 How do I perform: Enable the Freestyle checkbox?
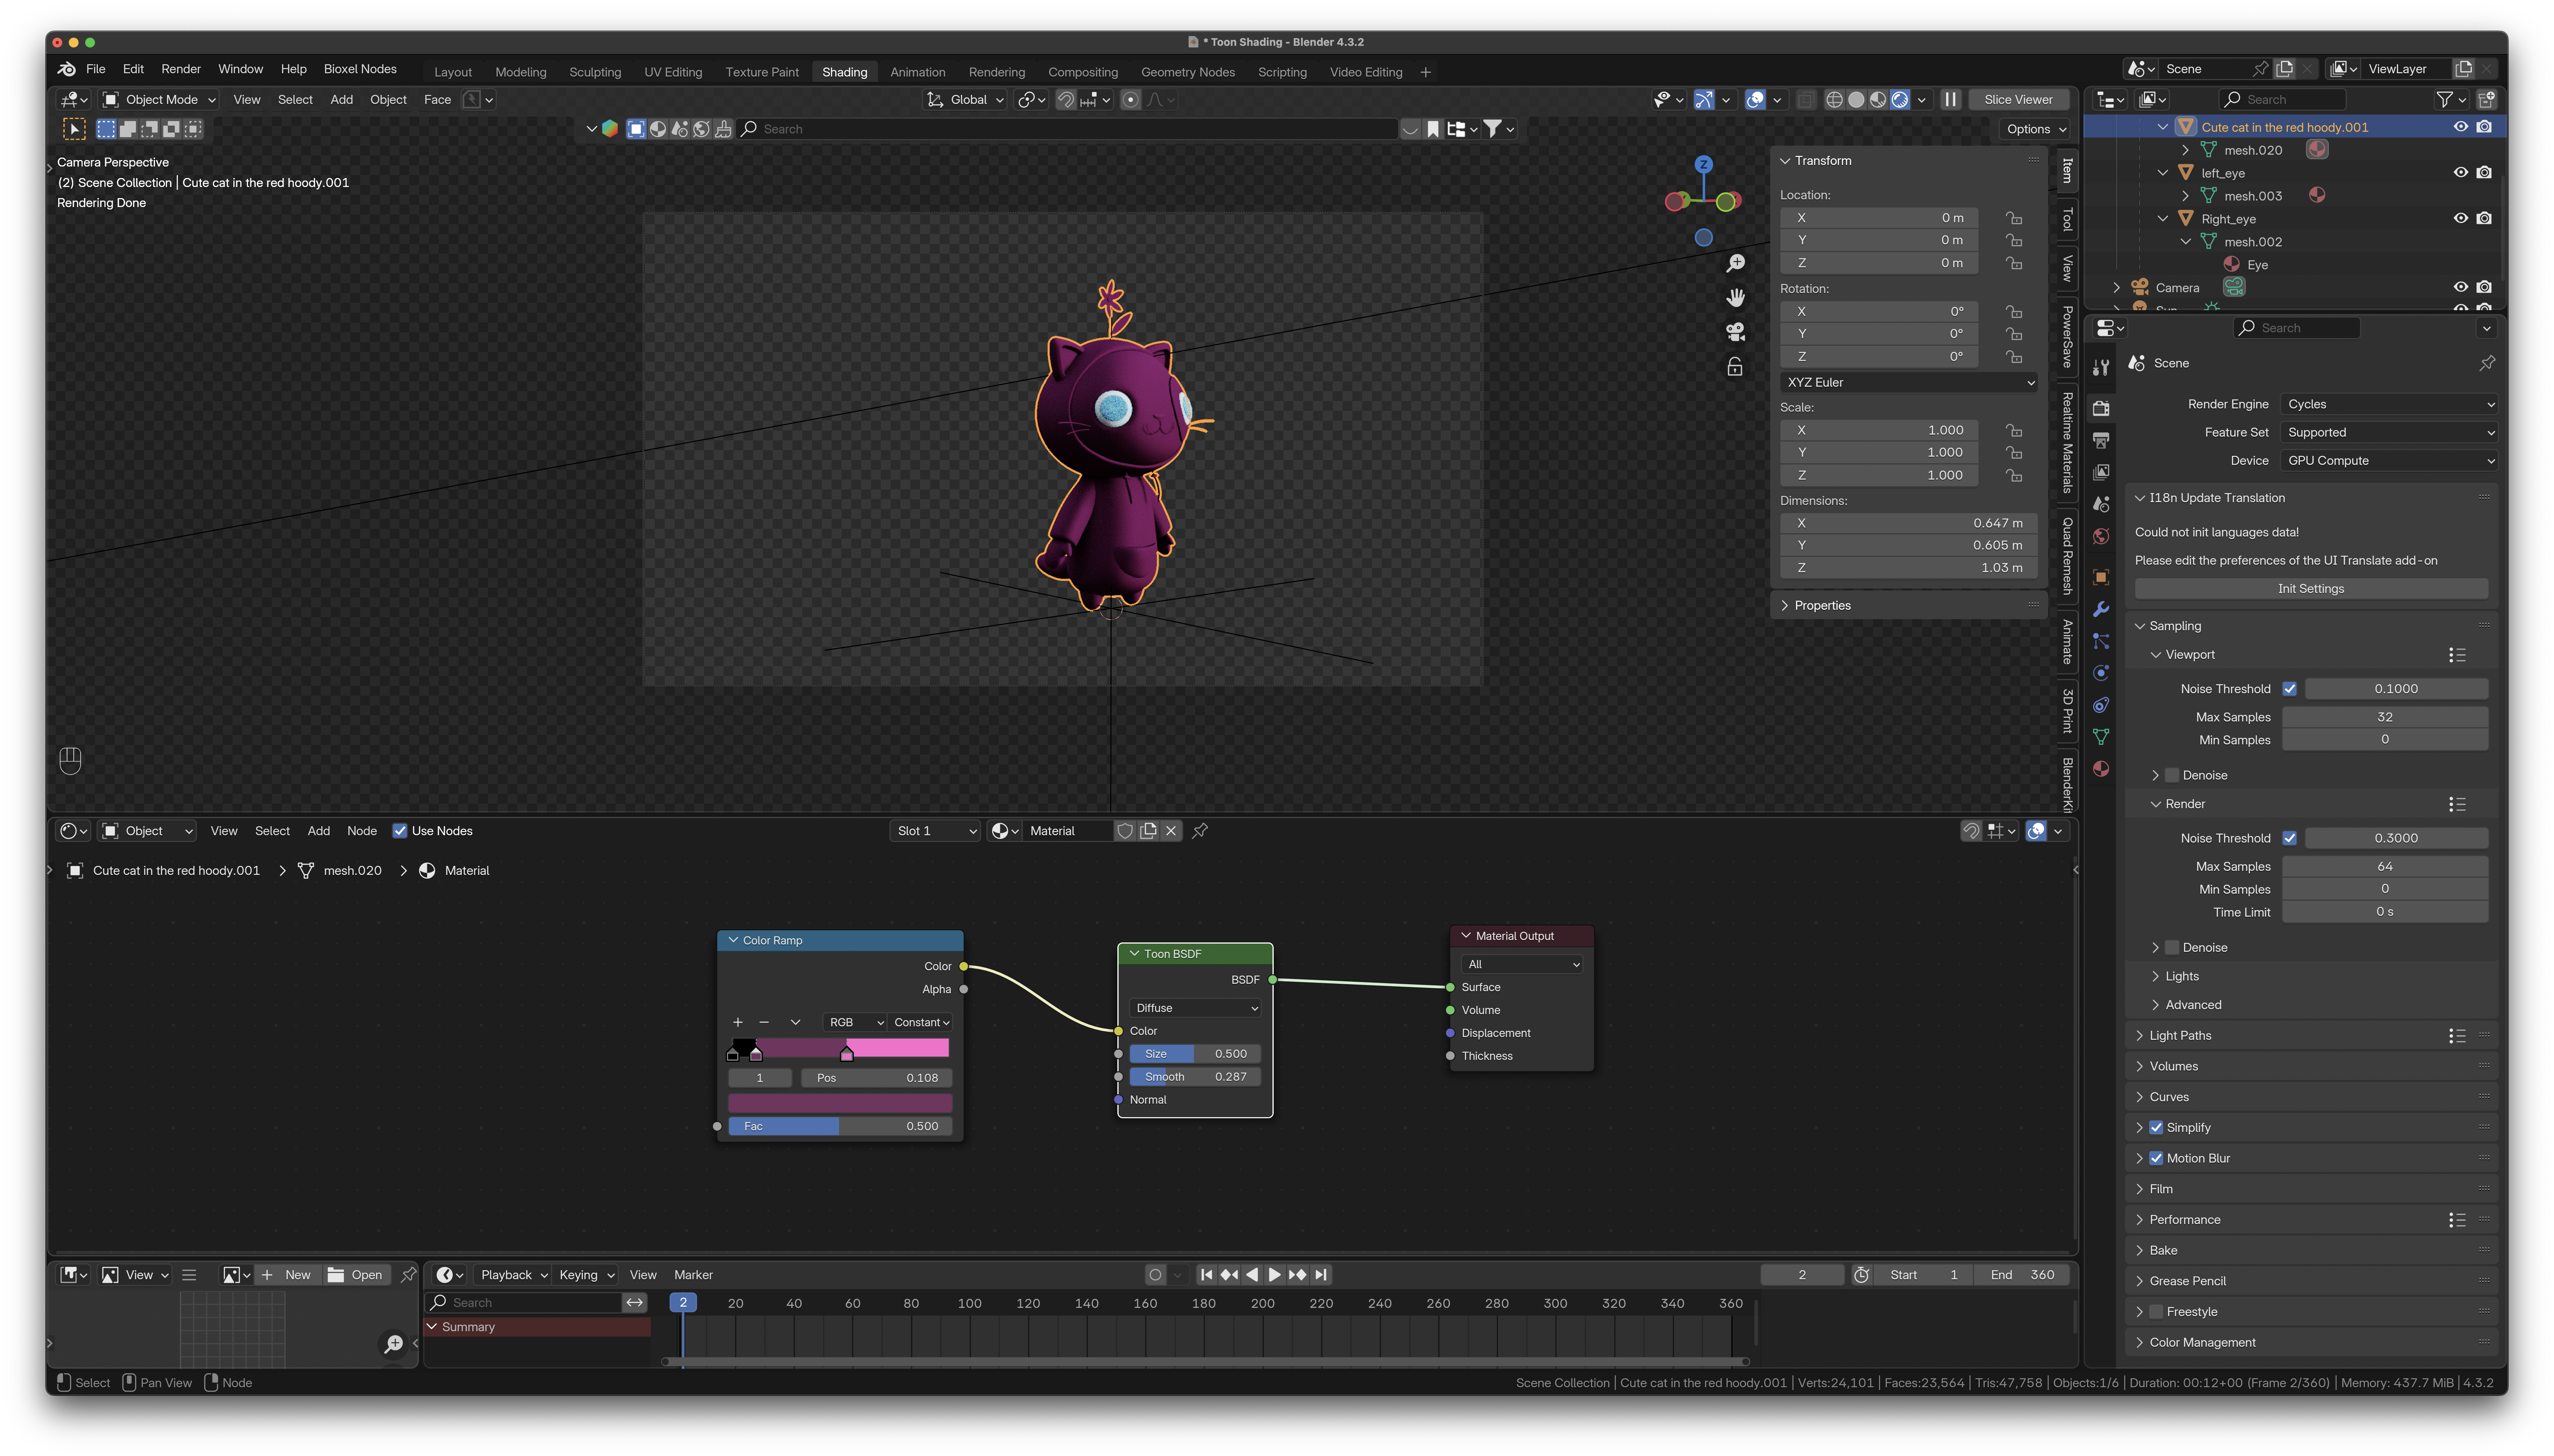point(2156,1311)
